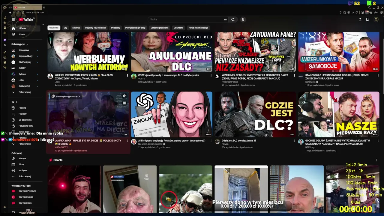Viewport: 384px width, 216px height.
Task: Select the Muzyka filter chip
Action: 76,28
